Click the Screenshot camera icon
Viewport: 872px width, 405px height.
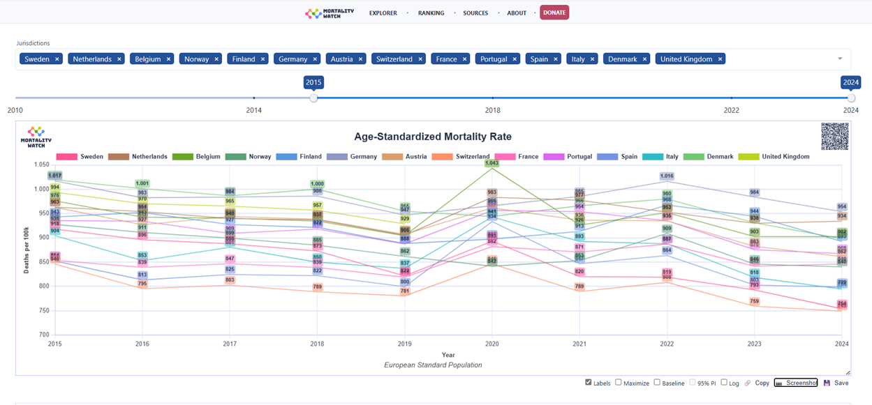coord(779,383)
